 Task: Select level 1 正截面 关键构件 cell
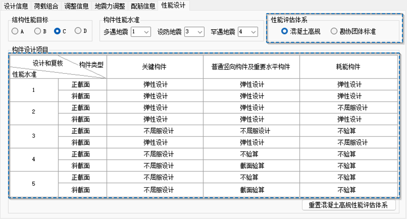click(155, 84)
